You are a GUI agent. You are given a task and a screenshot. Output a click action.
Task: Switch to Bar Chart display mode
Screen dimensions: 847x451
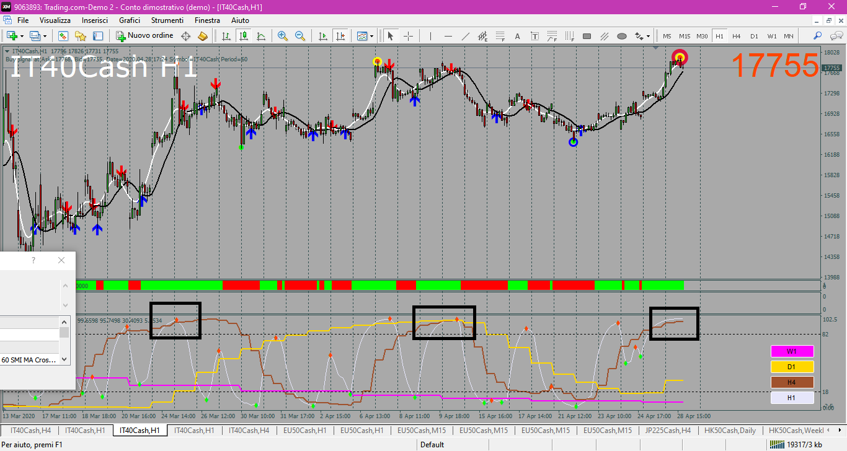click(226, 36)
